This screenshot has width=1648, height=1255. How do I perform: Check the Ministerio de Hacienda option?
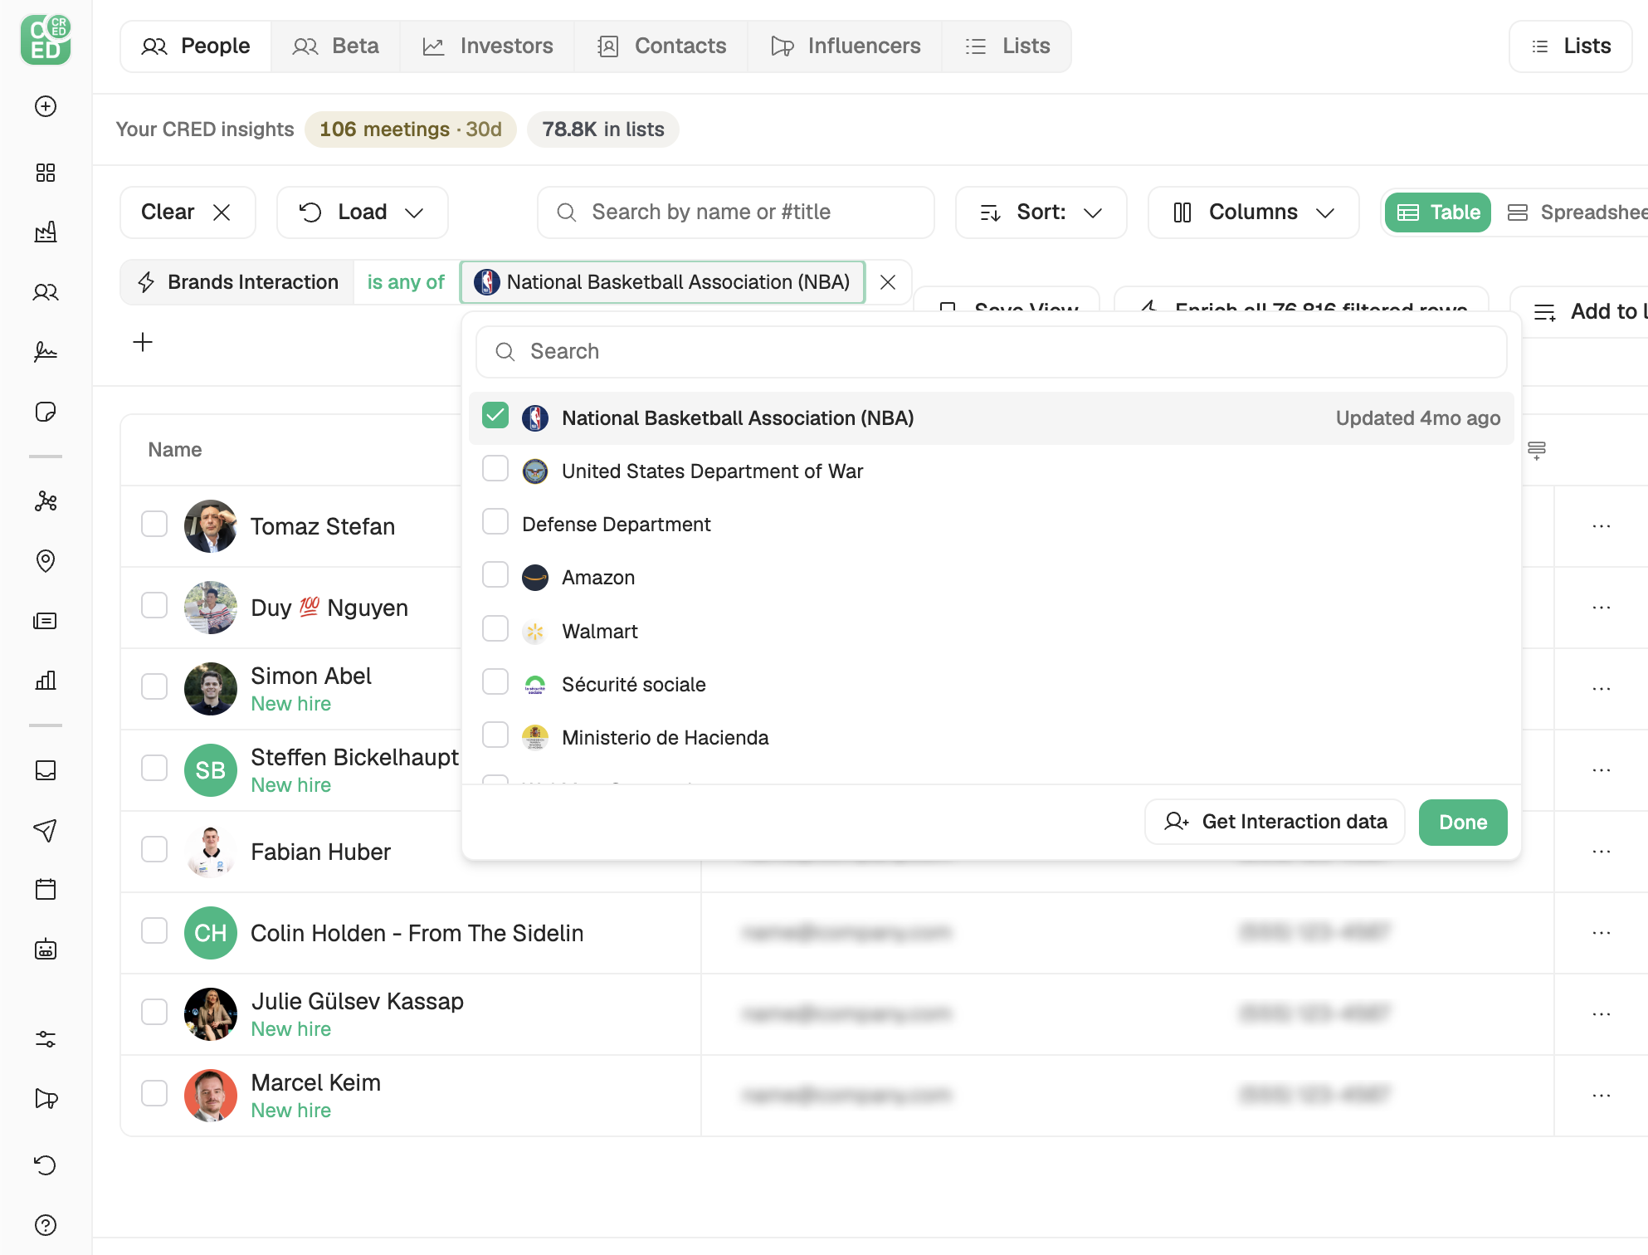(x=495, y=735)
